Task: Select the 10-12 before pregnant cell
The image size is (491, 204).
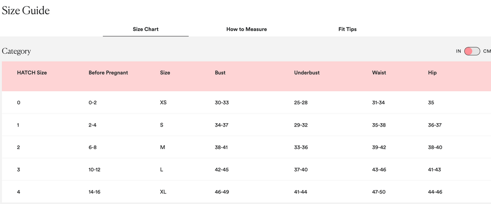Action: pyautogui.click(x=94, y=170)
